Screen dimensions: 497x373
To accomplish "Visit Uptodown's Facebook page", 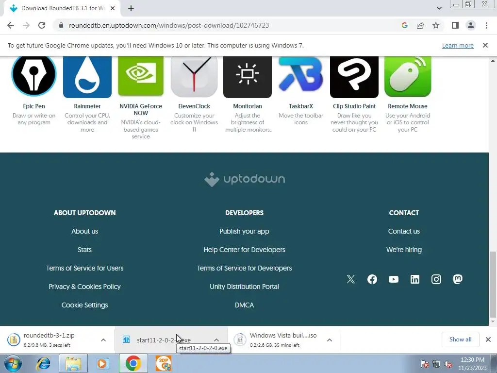I will click(372, 279).
